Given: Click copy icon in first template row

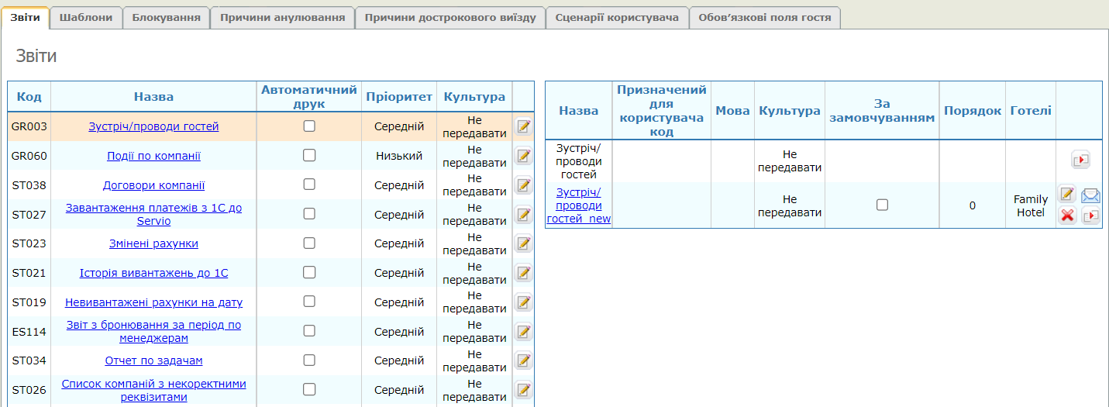Looking at the screenshot, I should 1080,160.
